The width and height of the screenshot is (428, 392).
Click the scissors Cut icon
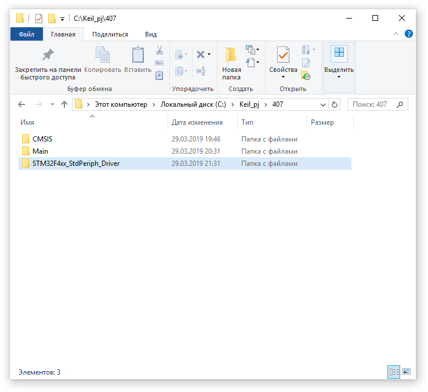pyautogui.click(x=159, y=50)
